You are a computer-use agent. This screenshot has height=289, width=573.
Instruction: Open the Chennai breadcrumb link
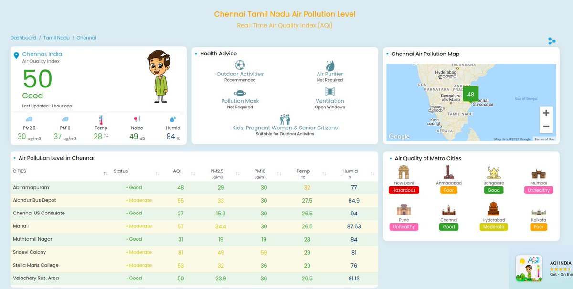pos(86,38)
